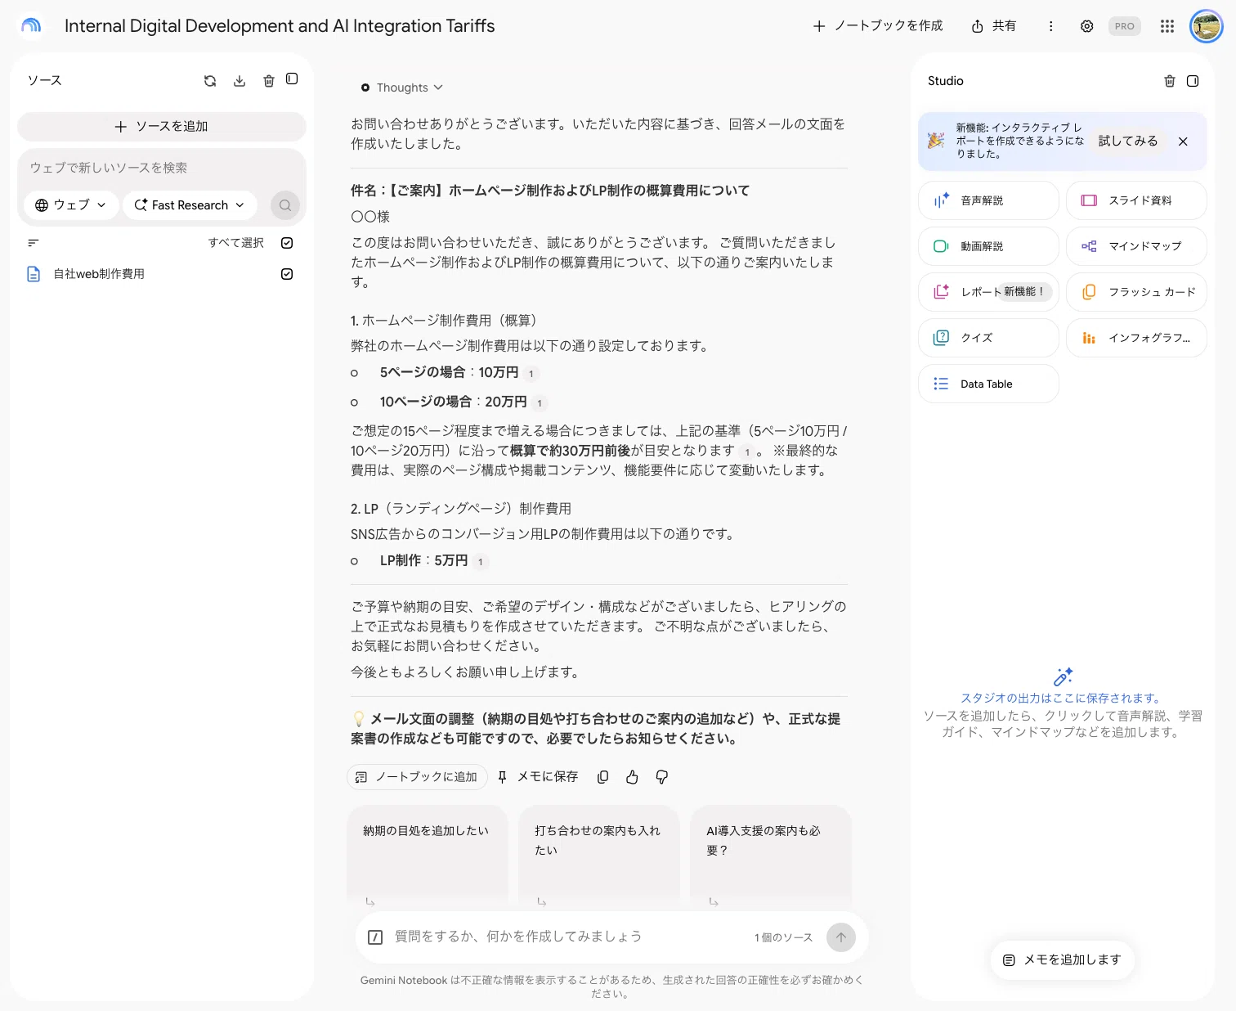Click the send arrow button

[841, 937]
